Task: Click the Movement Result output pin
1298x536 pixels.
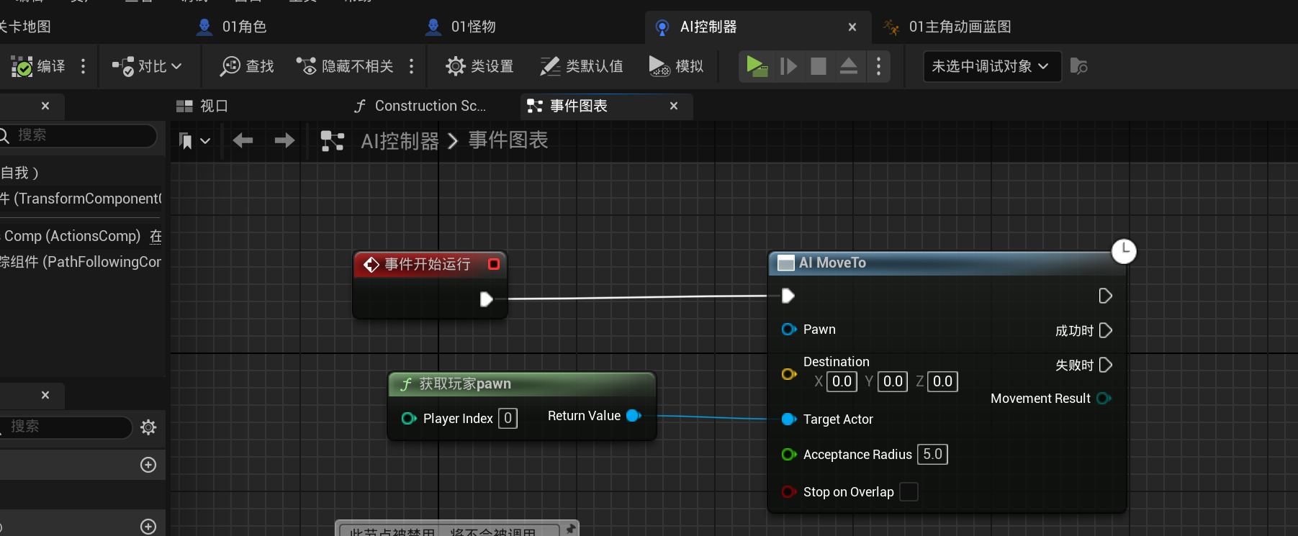Action: (x=1104, y=399)
